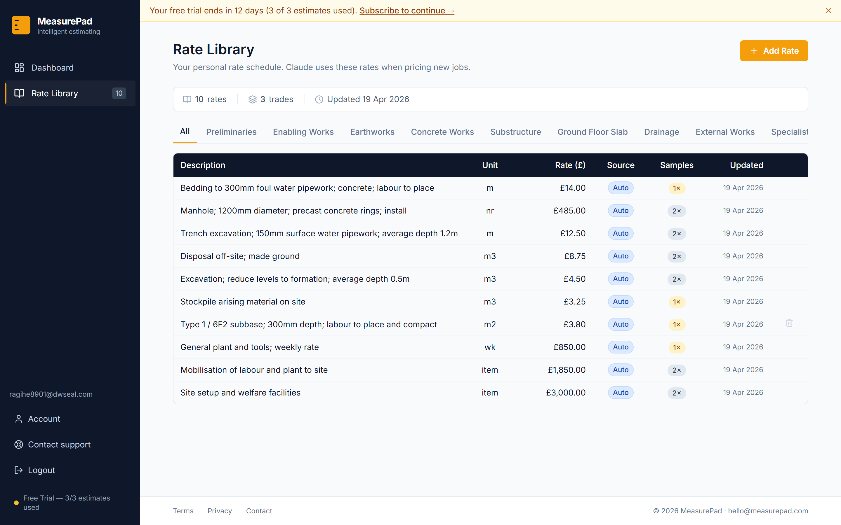Open the Terms link in footer
841x525 pixels.
click(x=183, y=510)
